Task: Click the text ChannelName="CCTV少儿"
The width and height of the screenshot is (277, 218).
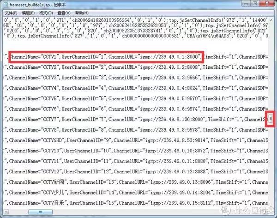Action: point(38,193)
